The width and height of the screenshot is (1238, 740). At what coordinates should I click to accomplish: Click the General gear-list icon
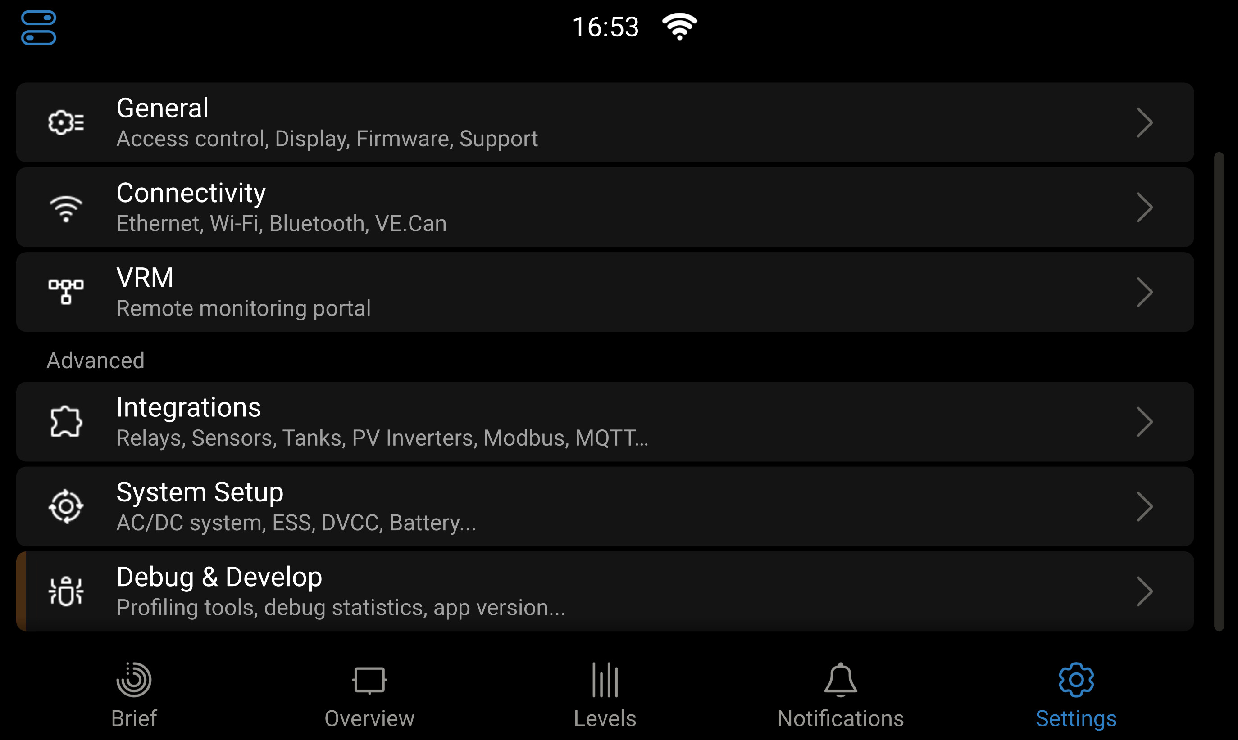[66, 122]
